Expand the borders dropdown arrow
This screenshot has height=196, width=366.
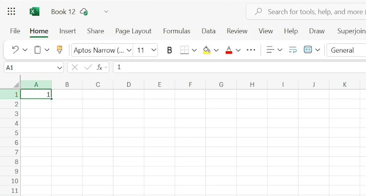194,50
